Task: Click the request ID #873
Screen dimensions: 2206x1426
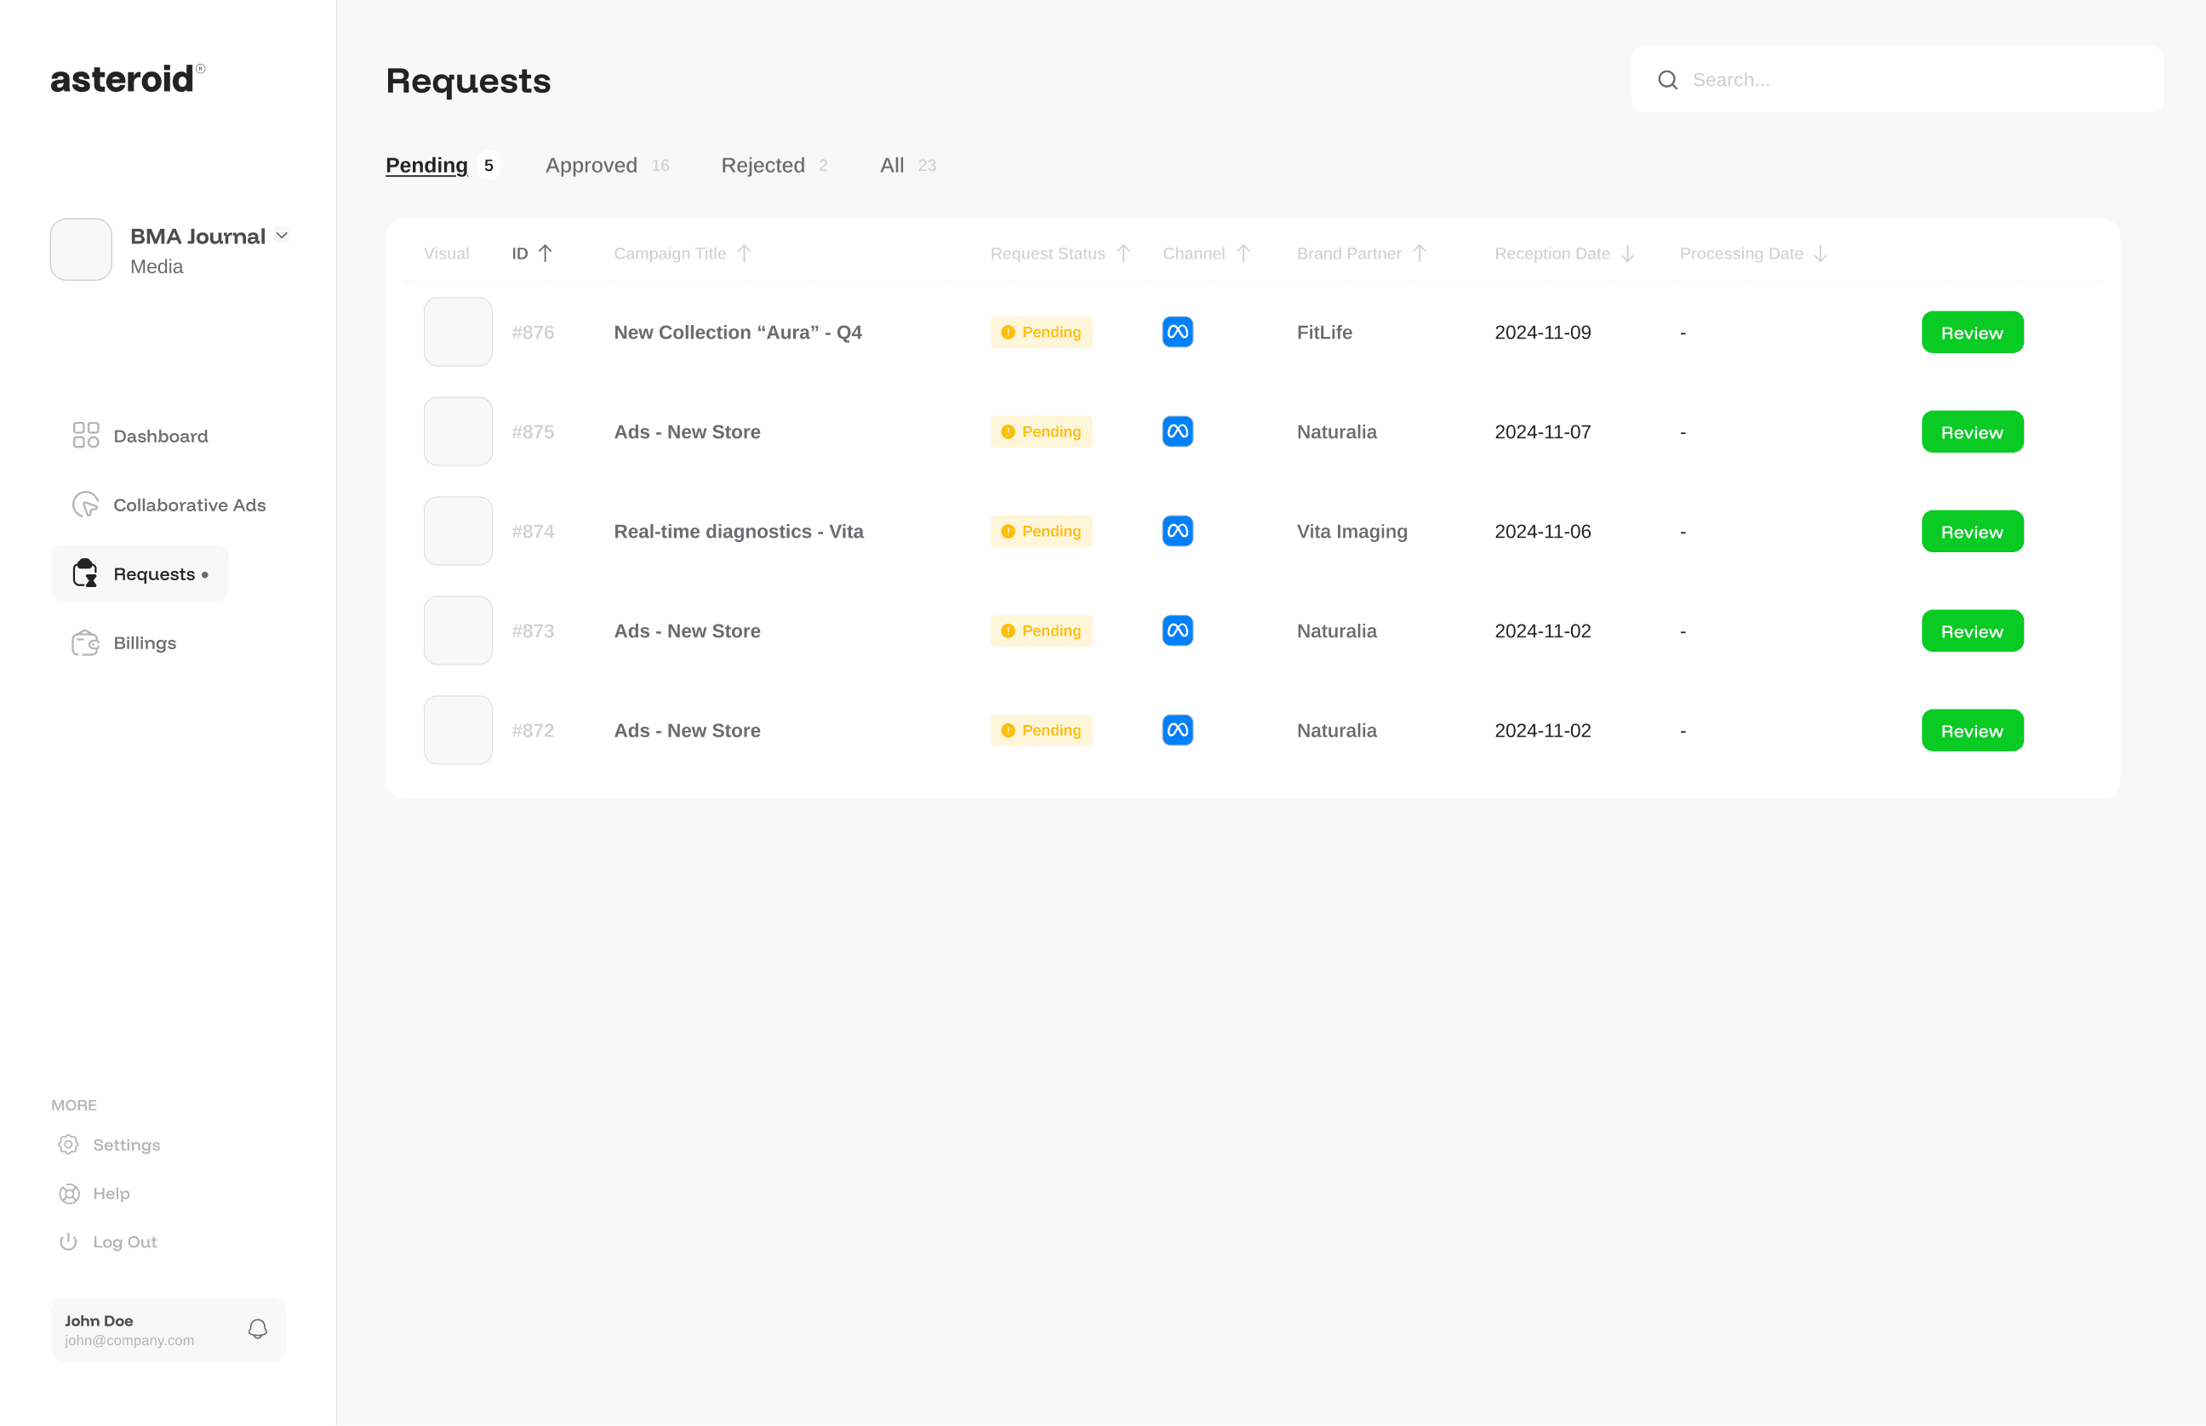Action: [x=534, y=630]
